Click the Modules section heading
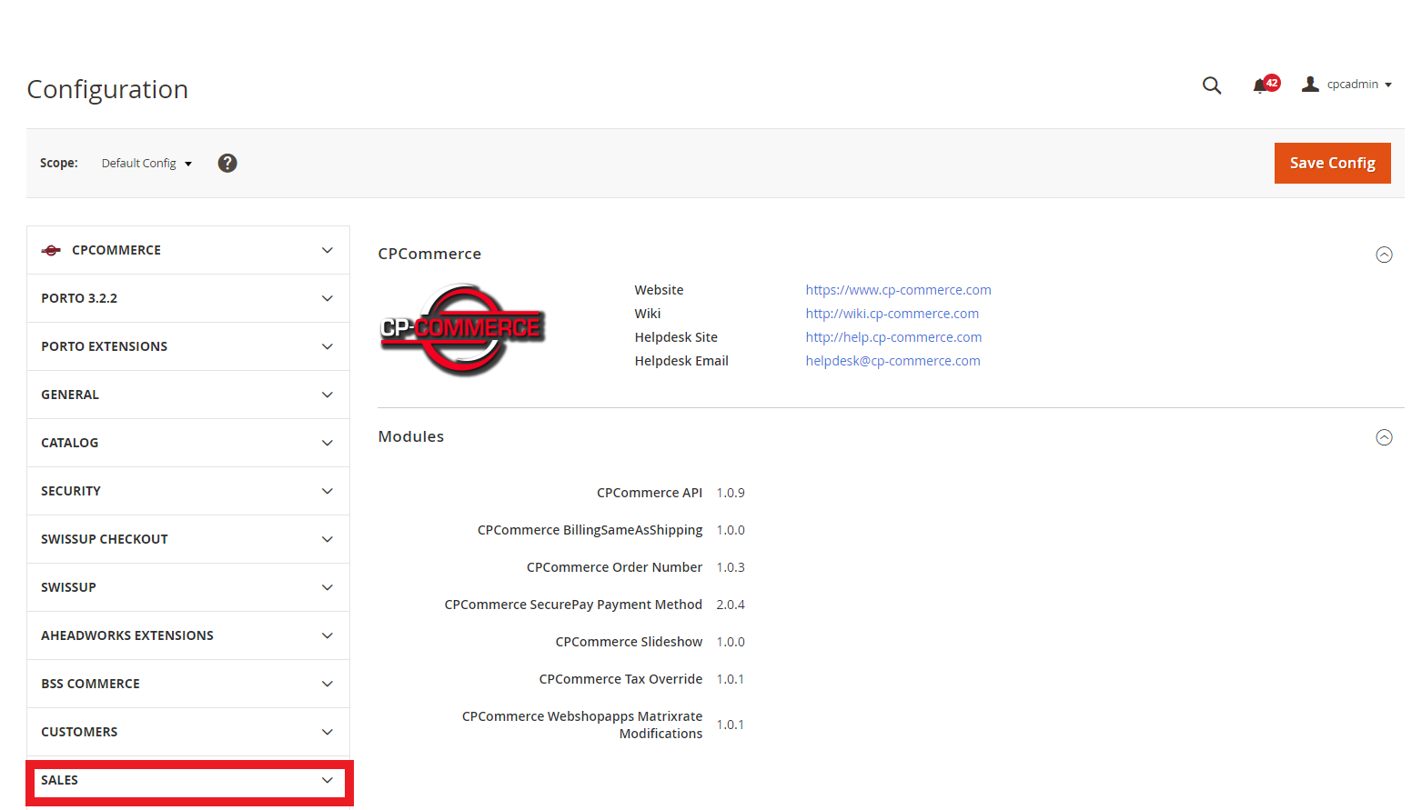This screenshot has height=810, width=1422. coord(411,436)
